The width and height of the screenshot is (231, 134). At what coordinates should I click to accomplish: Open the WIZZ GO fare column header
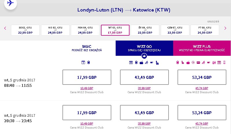[x=144, y=48]
